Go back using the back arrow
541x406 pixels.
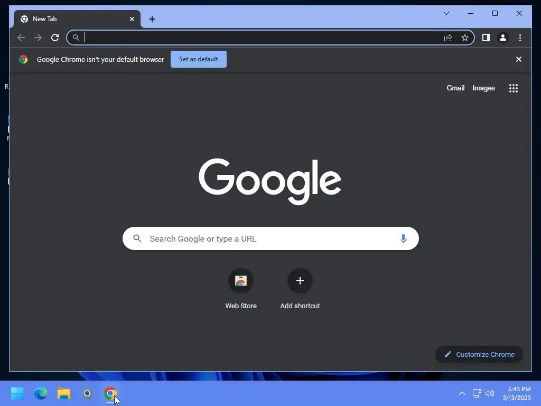tap(21, 38)
